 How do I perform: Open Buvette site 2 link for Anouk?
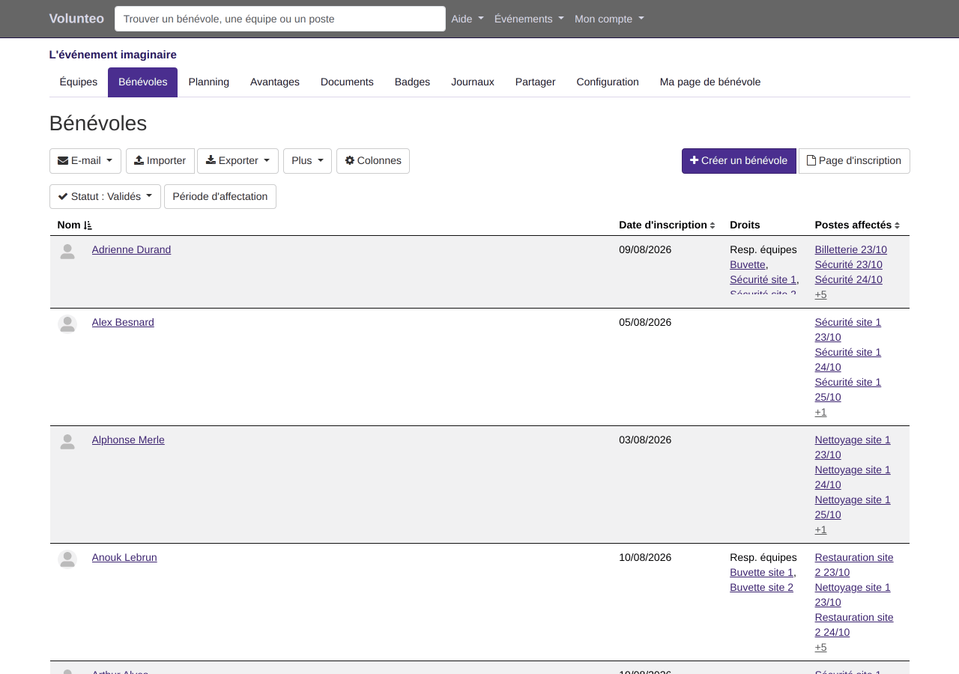[761, 587]
